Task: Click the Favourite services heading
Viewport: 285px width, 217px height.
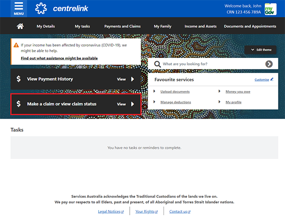Action: click(174, 80)
